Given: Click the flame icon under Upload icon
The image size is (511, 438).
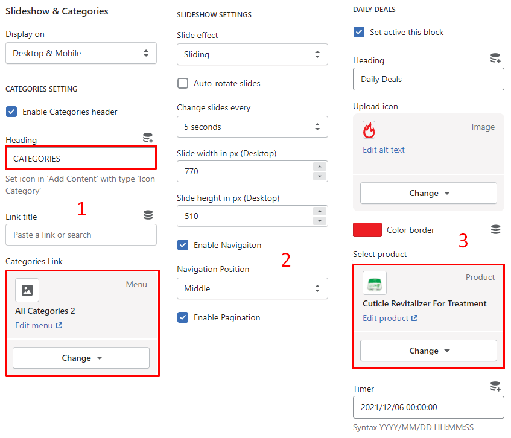Looking at the screenshot, I should [x=369, y=130].
